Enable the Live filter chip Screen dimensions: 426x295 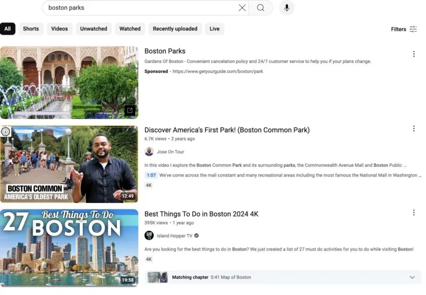pyautogui.click(x=214, y=29)
